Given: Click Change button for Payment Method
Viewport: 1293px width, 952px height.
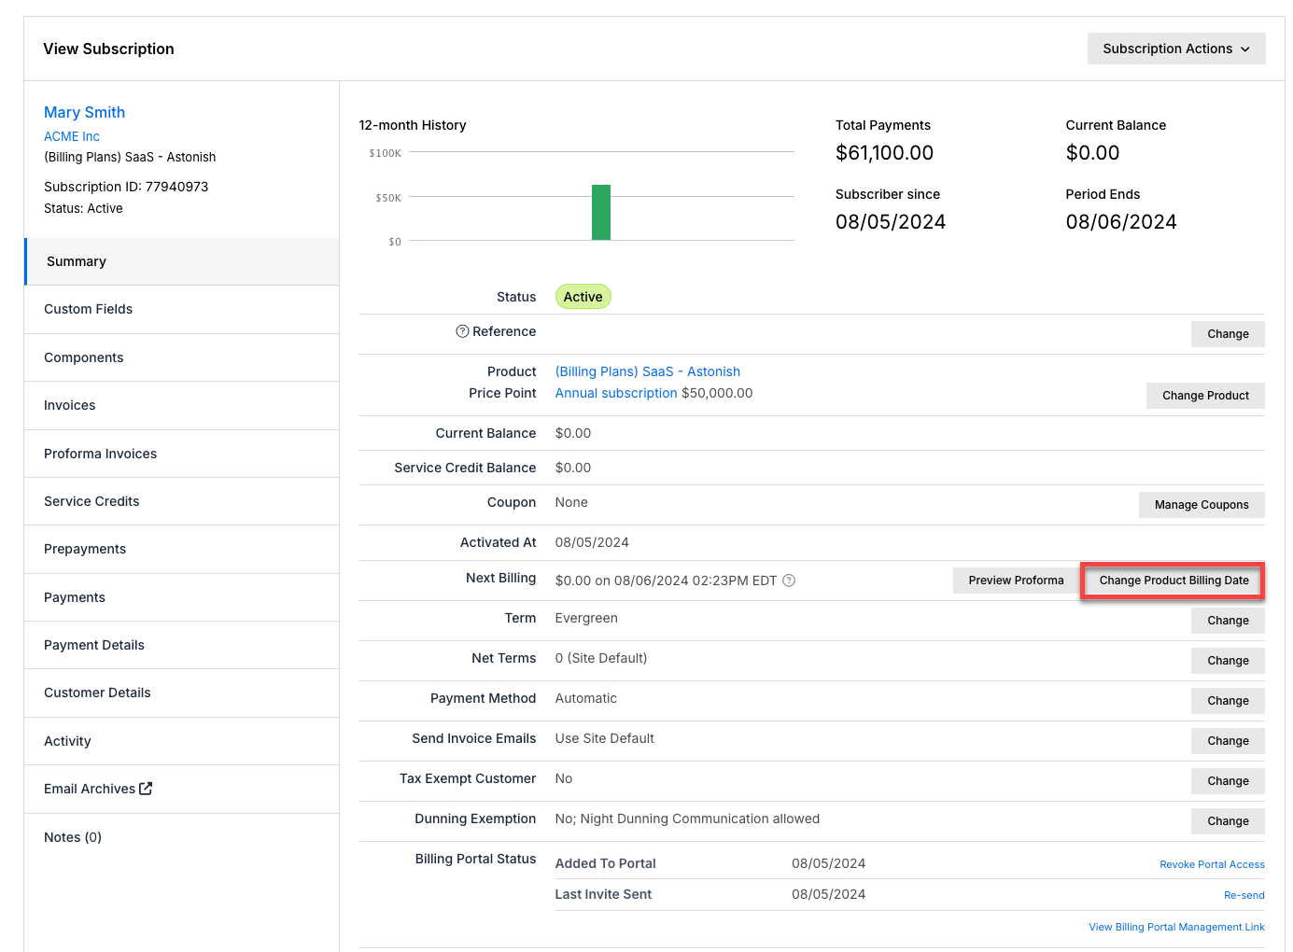Looking at the screenshot, I should pyautogui.click(x=1228, y=701).
